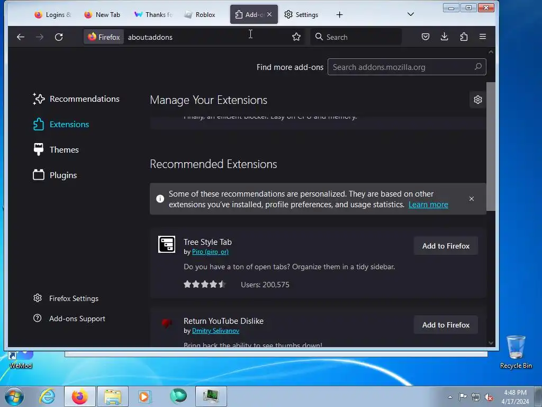Switch to the Settings tab
Image resolution: width=542 pixels, height=407 pixels.
pos(301,14)
